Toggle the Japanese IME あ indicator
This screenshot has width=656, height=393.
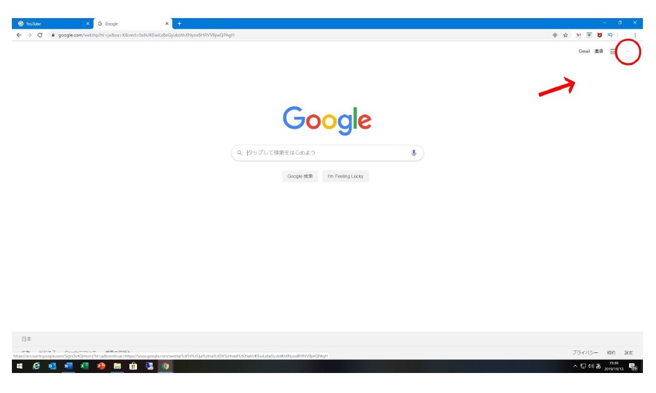(x=598, y=366)
